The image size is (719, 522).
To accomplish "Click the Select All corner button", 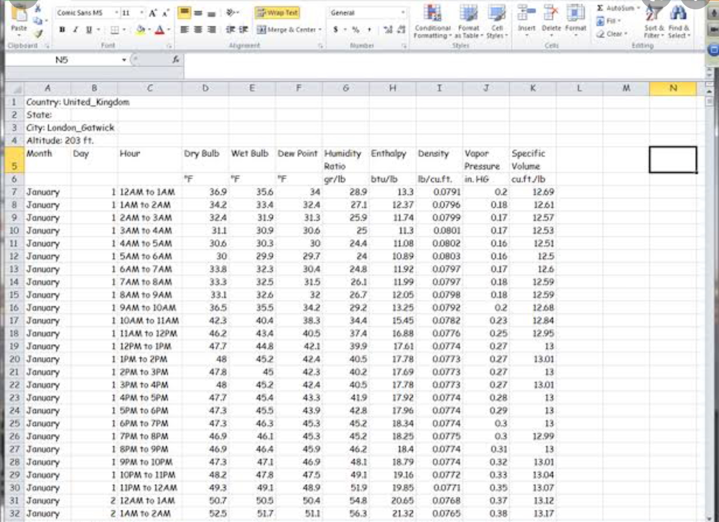I will 15,88.
